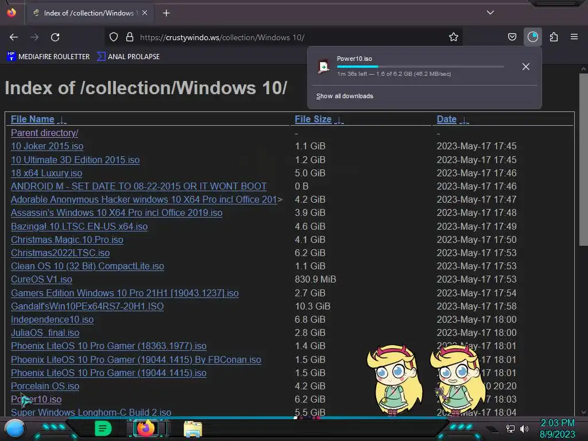Click File Name descending arrow

[x=61, y=120]
